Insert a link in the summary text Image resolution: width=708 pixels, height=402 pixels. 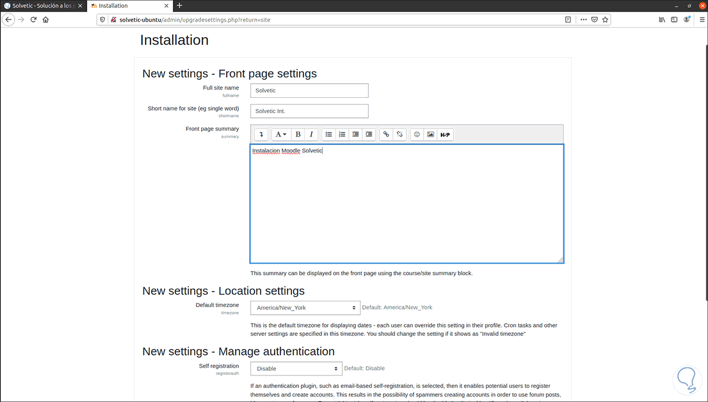[x=386, y=134]
